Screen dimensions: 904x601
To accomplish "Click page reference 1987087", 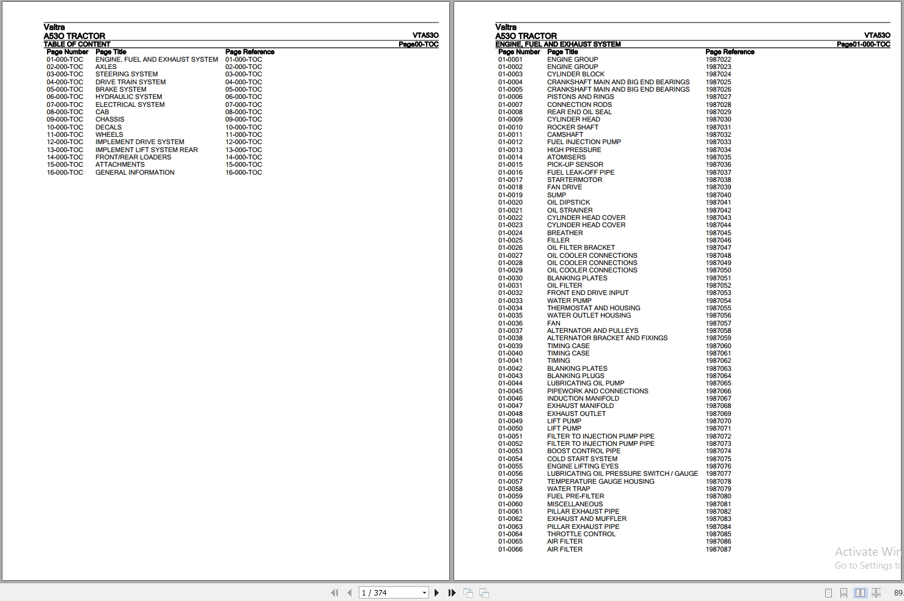I will 718,549.
